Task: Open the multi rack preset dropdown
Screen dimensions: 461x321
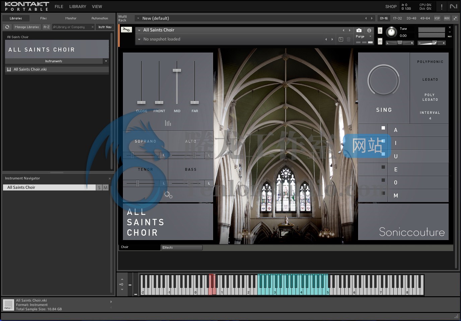Action: pyautogui.click(x=138, y=18)
